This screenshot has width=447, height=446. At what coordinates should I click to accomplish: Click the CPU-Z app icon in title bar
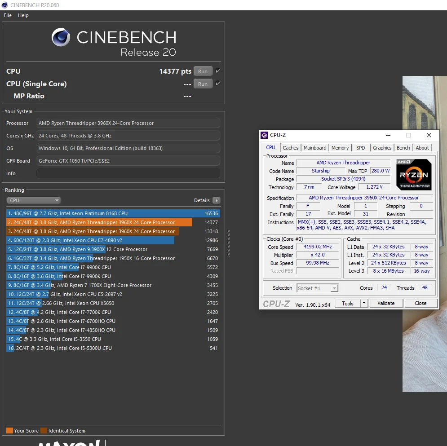(x=264, y=135)
